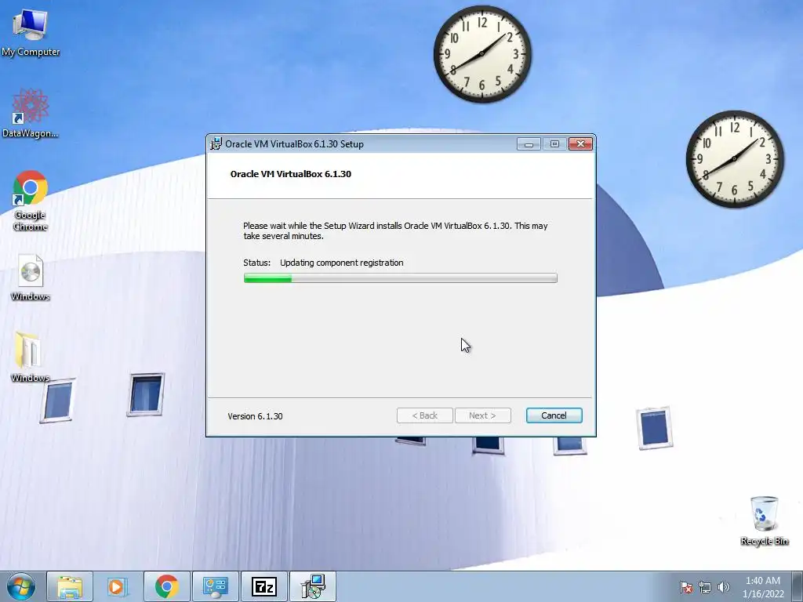Minimize the VirtualBox Setup window
The width and height of the screenshot is (803, 602).
529,144
